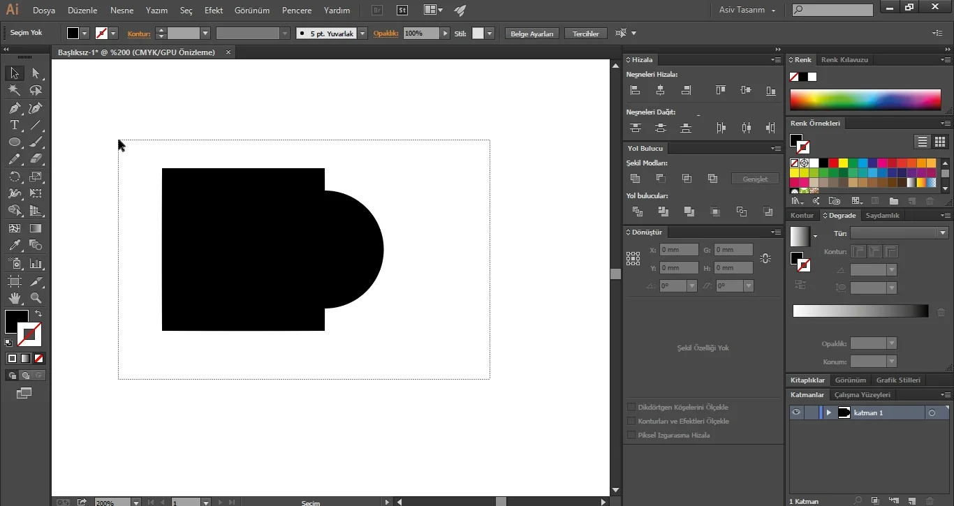Choose the Hand tool
Image resolution: width=954 pixels, height=506 pixels.
click(14, 298)
